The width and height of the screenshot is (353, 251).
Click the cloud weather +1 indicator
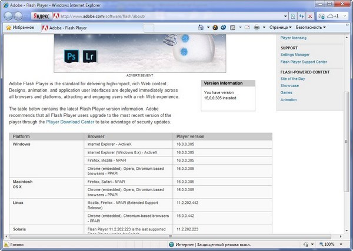333,16
